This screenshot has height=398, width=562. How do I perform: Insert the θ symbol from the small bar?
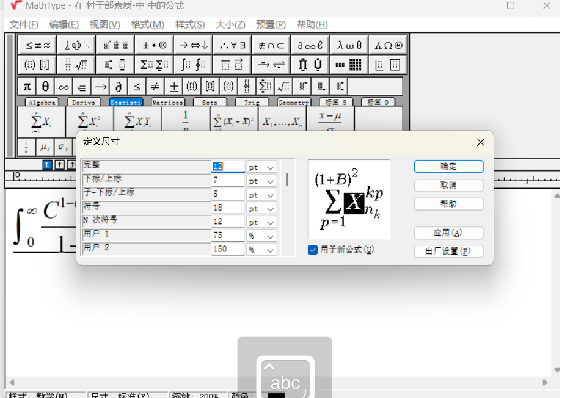46,86
